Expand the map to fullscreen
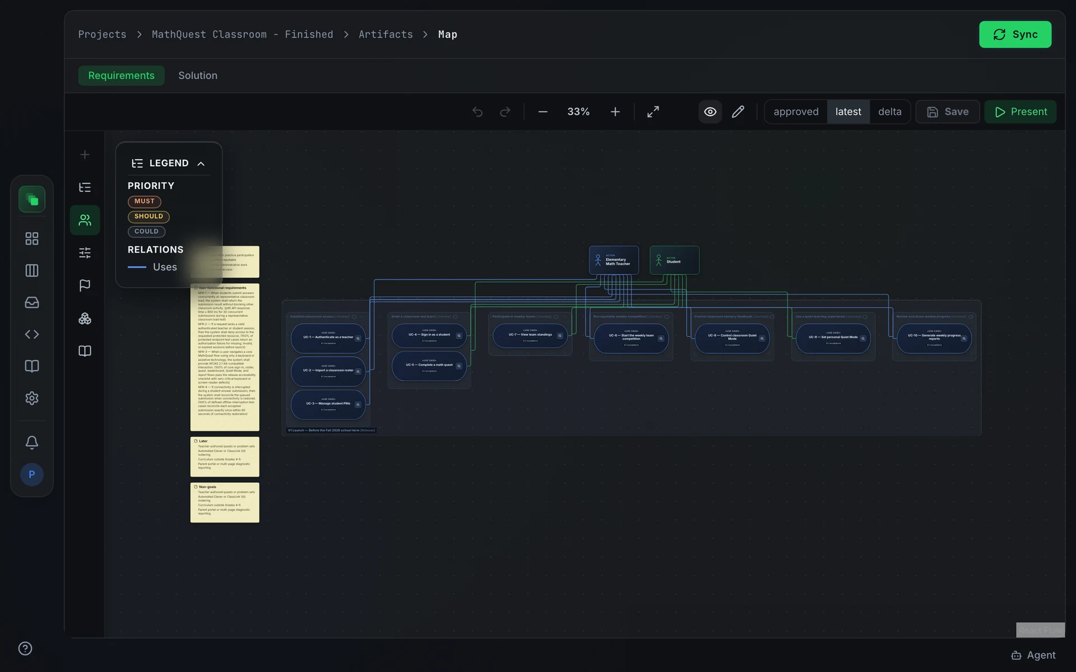 653,112
